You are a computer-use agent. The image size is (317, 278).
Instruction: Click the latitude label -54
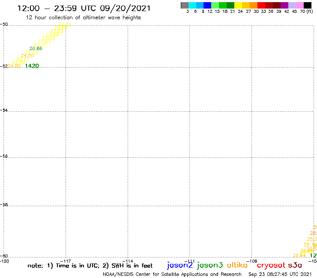click(x=4, y=110)
